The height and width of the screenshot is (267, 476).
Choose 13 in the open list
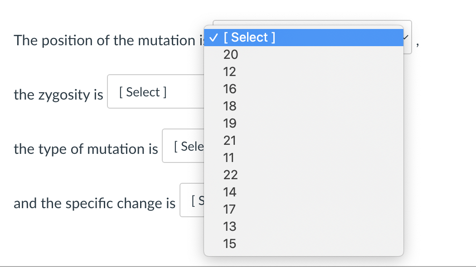tap(230, 226)
